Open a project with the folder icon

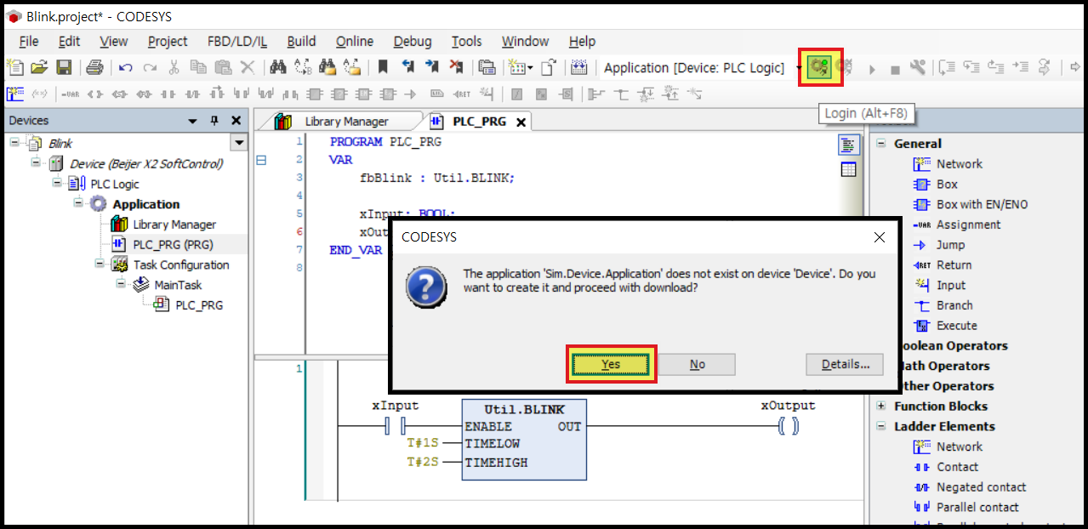tap(39, 67)
